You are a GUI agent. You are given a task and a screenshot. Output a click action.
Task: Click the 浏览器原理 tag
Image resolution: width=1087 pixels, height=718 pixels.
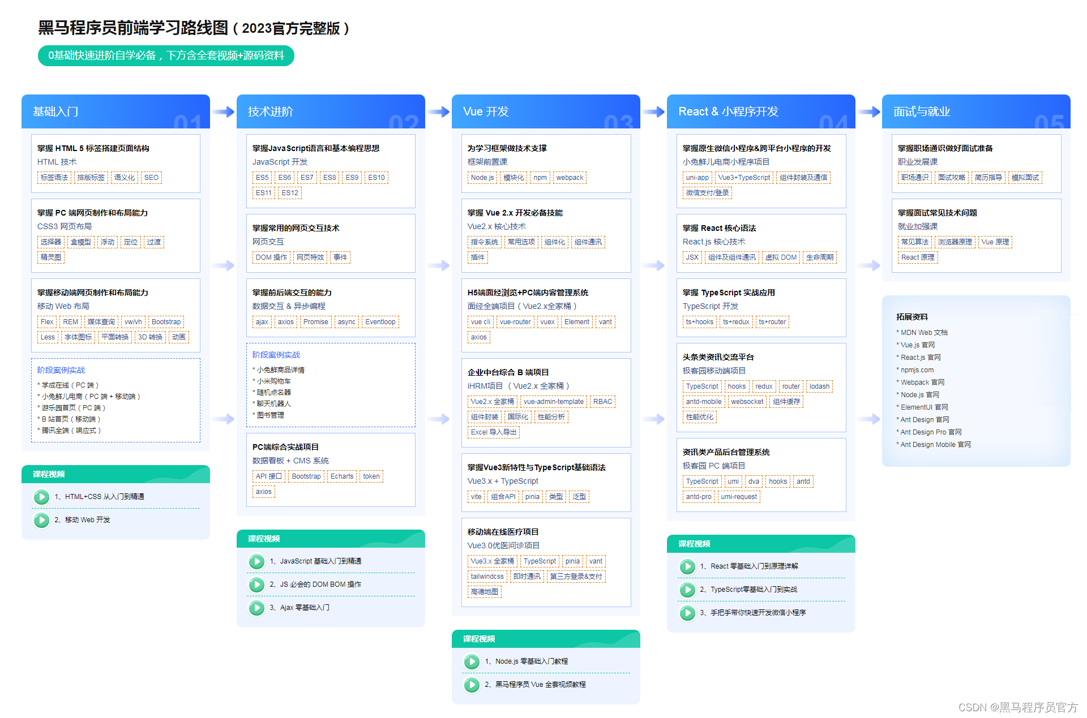point(955,242)
